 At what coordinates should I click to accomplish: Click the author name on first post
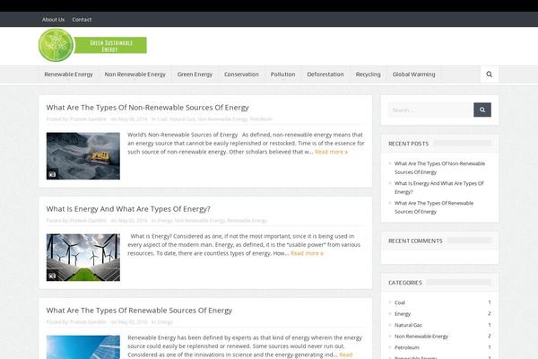click(88, 118)
